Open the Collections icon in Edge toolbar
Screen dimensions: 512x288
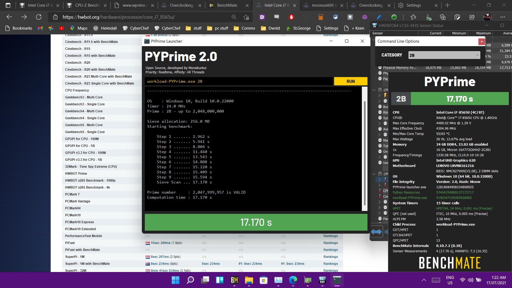(443, 17)
